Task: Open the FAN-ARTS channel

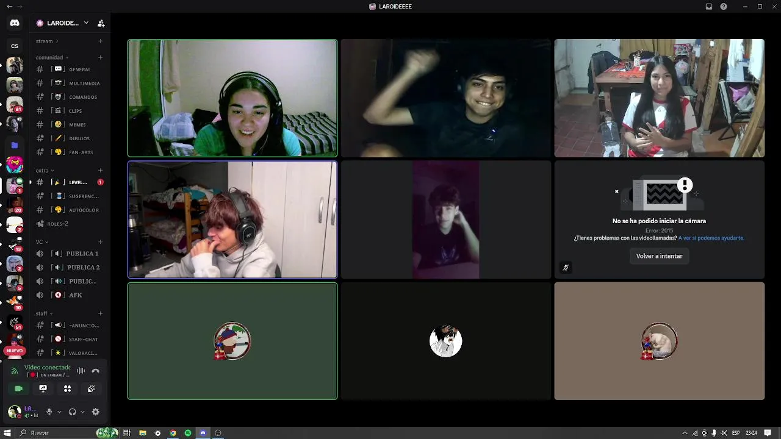Action: [70, 152]
